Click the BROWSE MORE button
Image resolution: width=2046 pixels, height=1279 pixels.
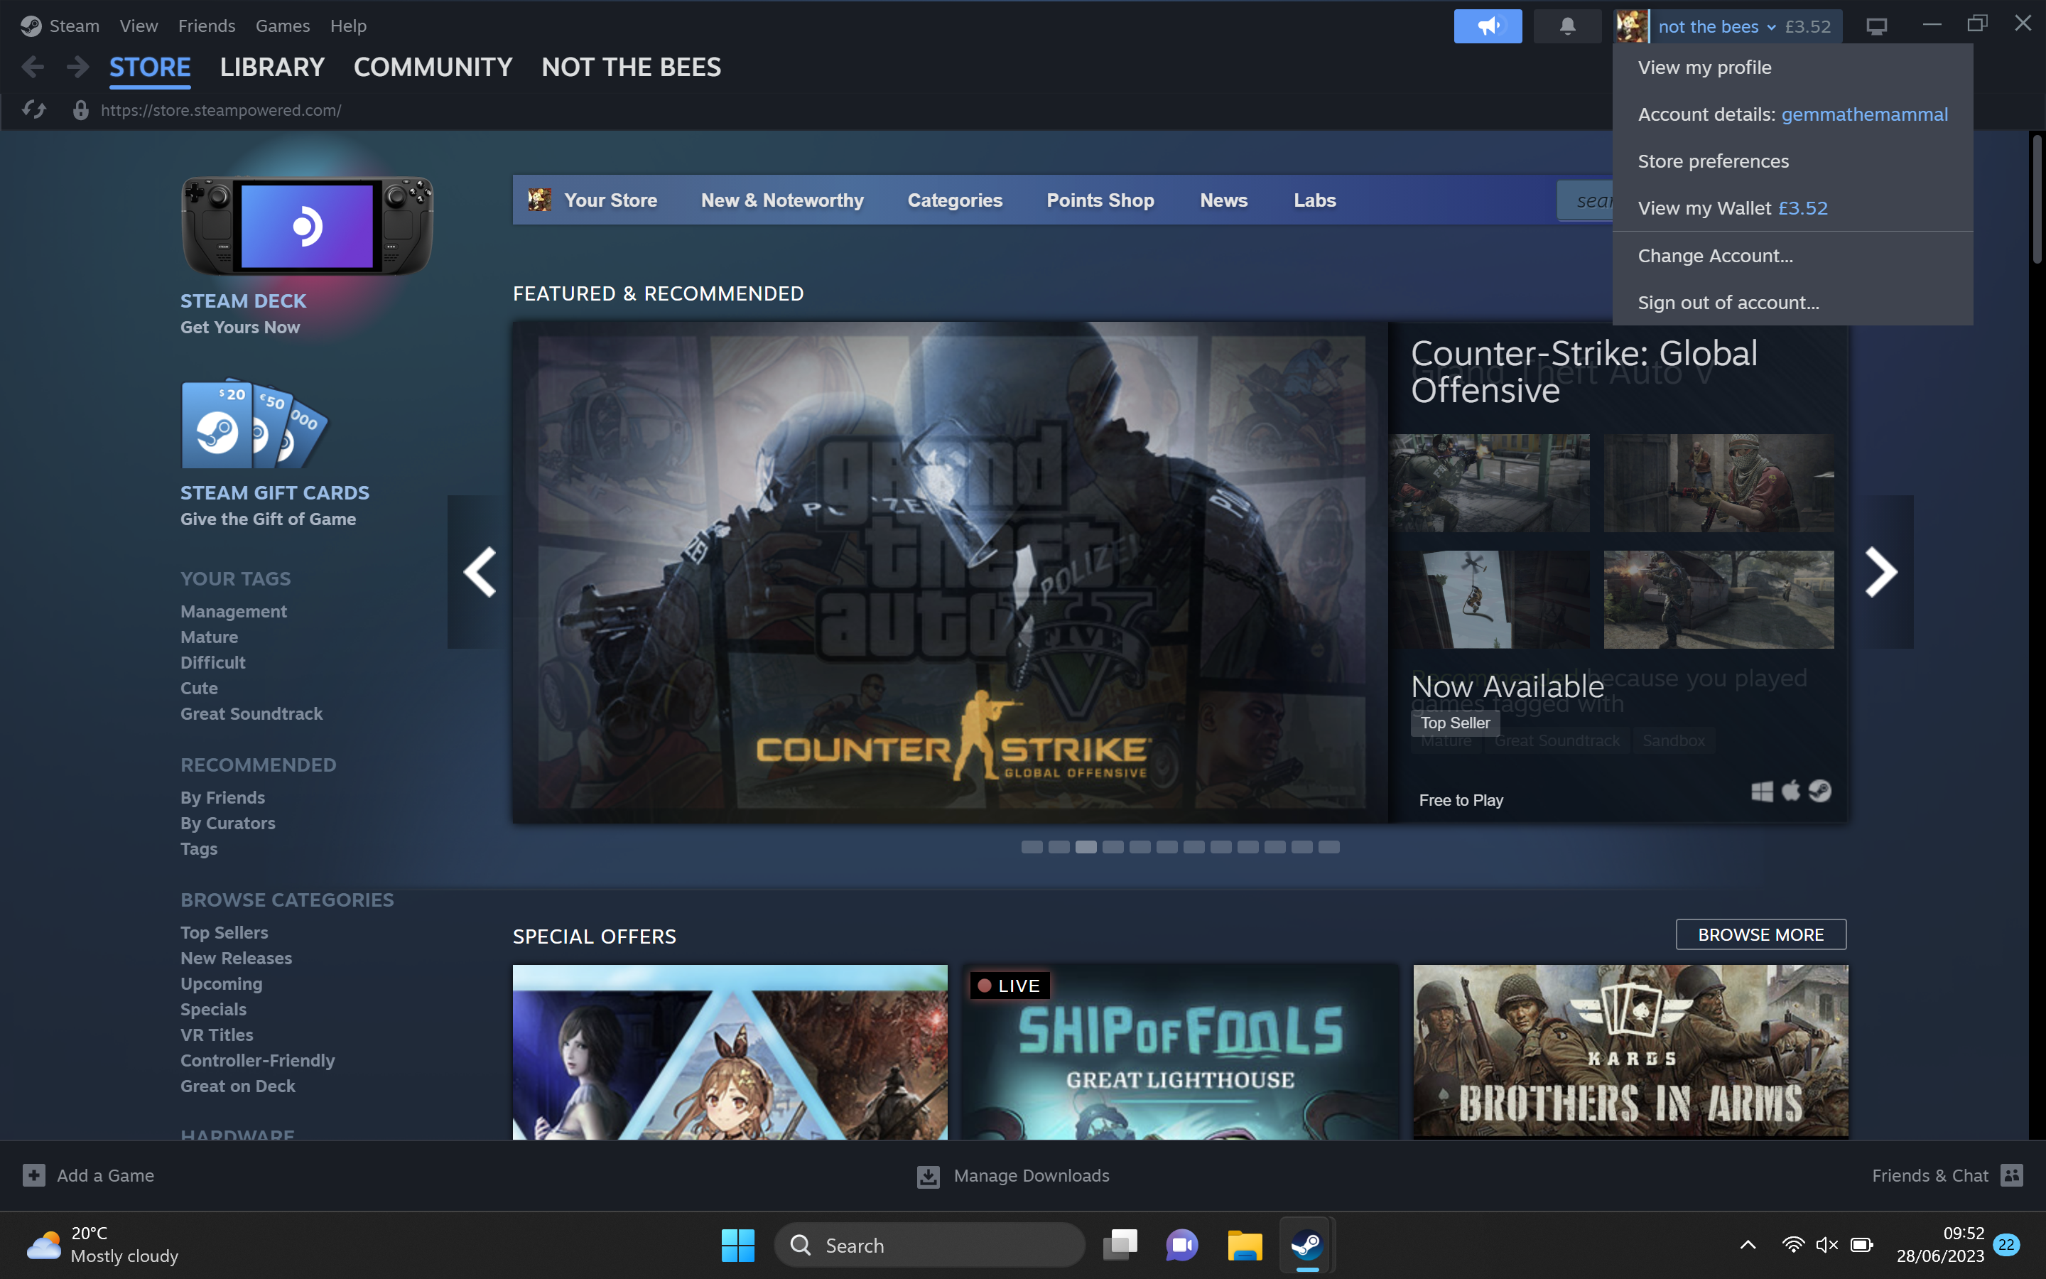click(x=1761, y=934)
